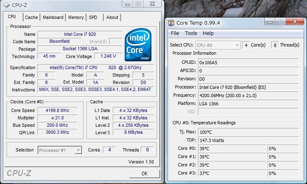The width and height of the screenshot is (307, 184).
Task: Click the Core #0 temperature '39°C'
Action: click(x=233, y=149)
